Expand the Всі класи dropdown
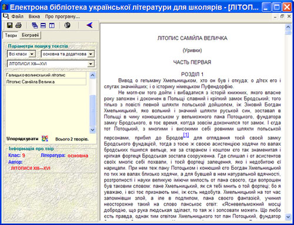Viewport: 294px width, 225px height. pos(32,54)
